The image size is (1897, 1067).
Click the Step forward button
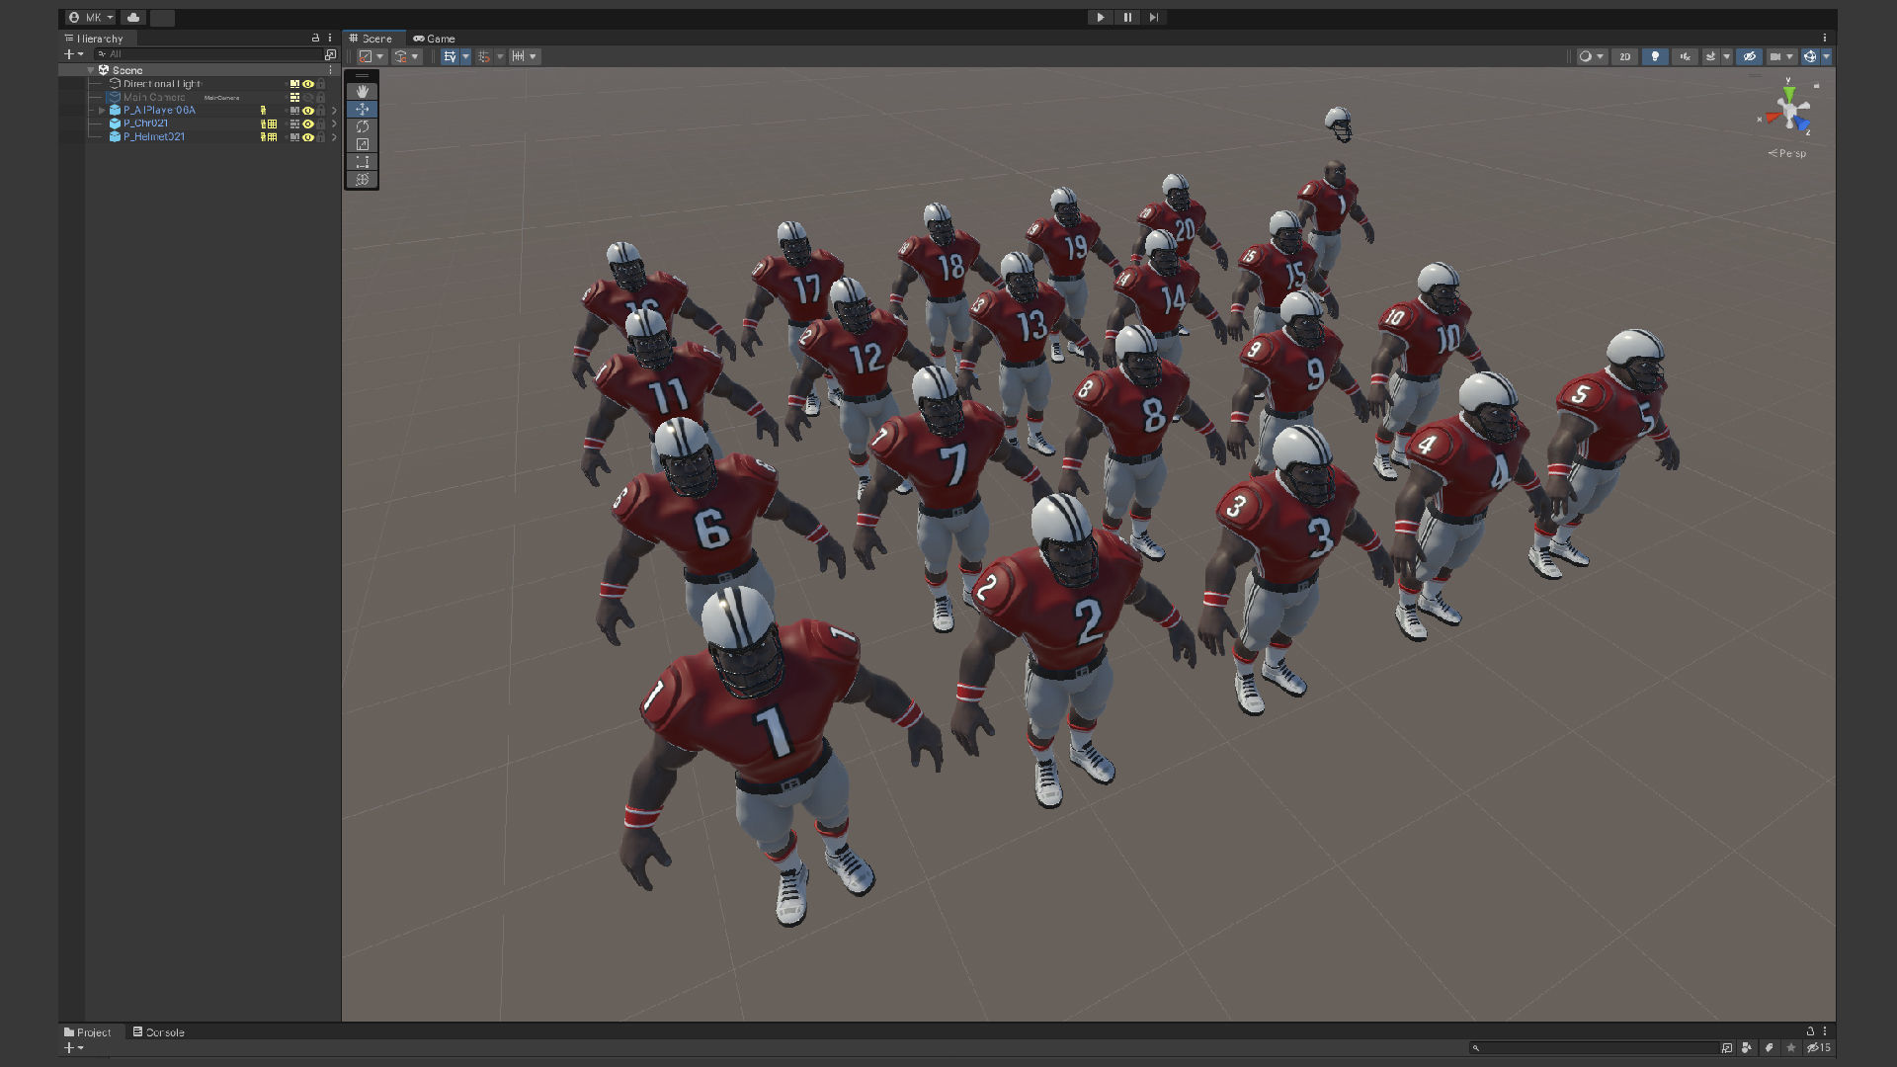coord(1154,18)
